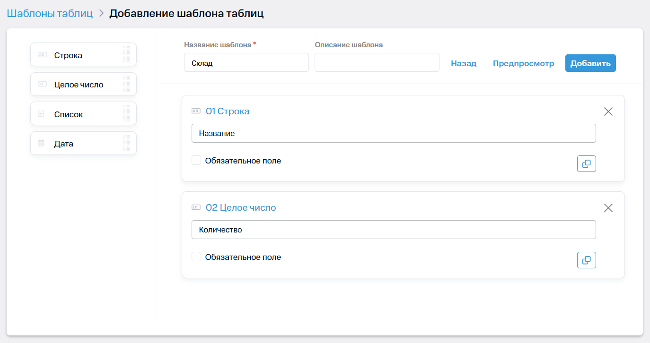The height and width of the screenshot is (343, 650).
Task: Remove the 02 Целое число field card
Action: pos(608,208)
